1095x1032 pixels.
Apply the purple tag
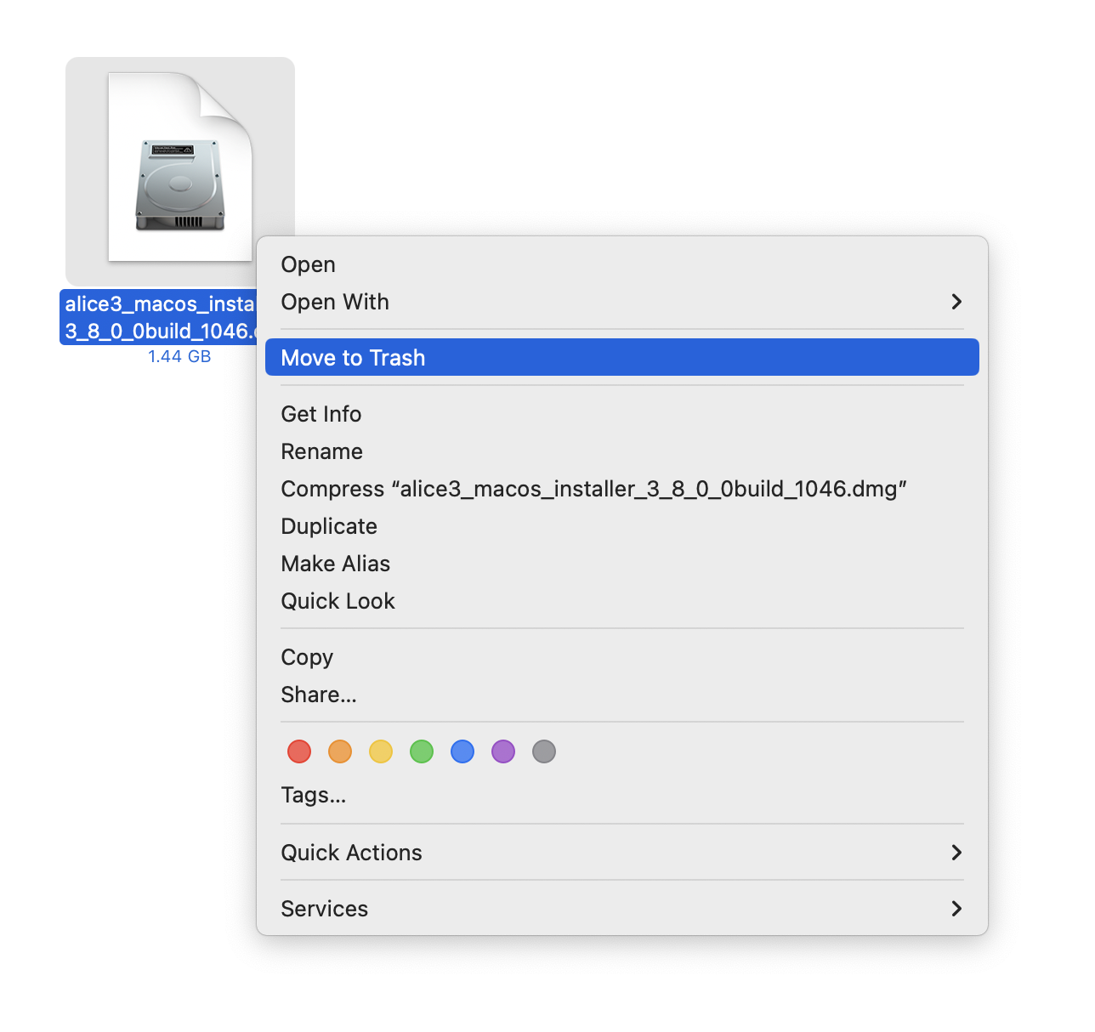click(502, 751)
